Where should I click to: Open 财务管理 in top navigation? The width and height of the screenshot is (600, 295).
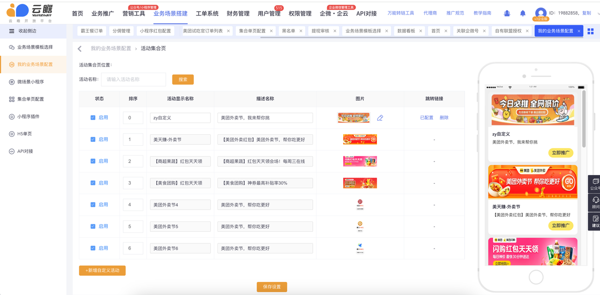coord(238,14)
